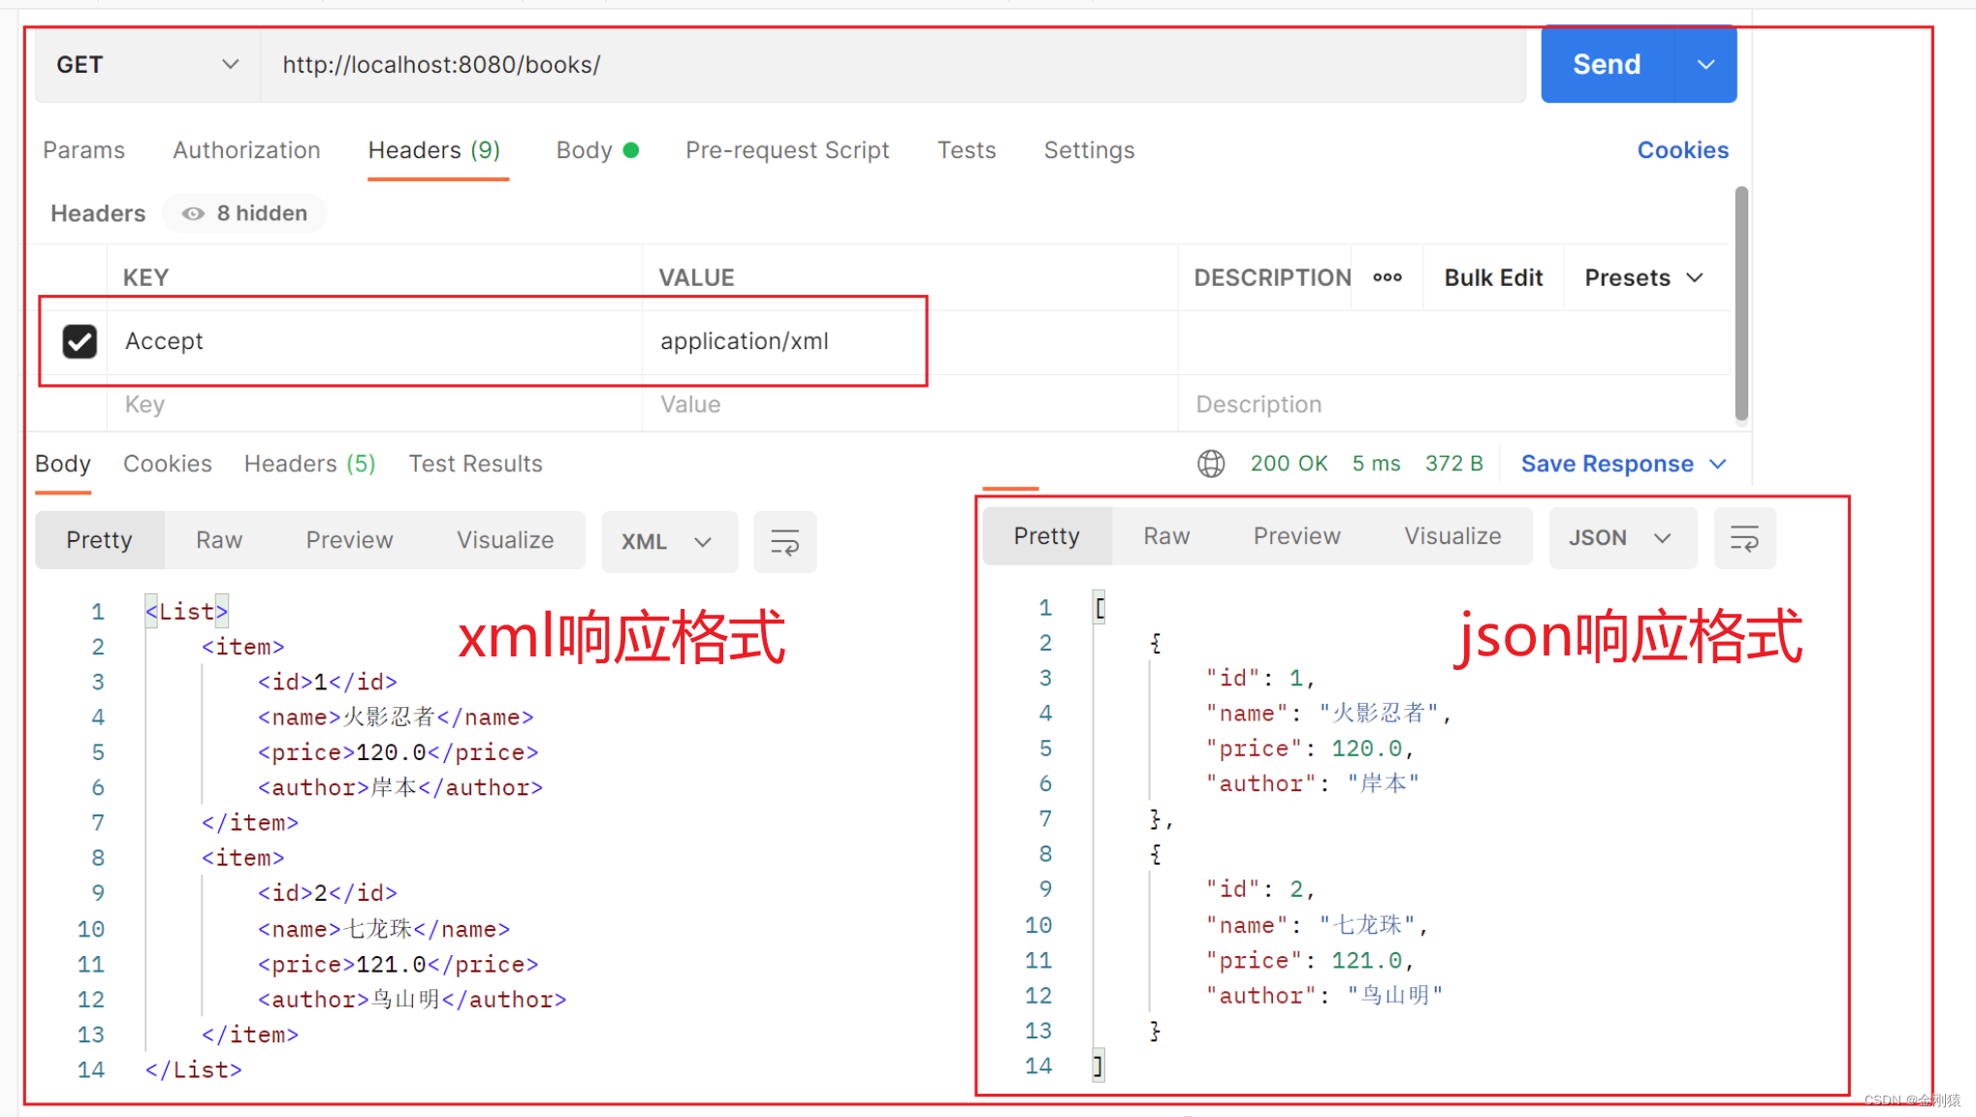Select Preview in XML response
The width and height of the screenshot is (1976, 1117).
click(x=349, y=540)
